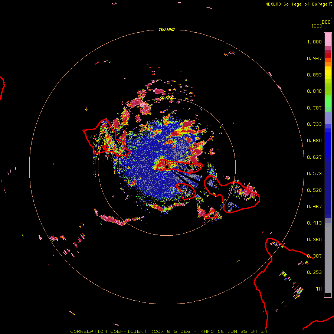This screenshot has height=334, width=334.
Task: Select the 0.573 scale value
Action: tap(314, 174)
